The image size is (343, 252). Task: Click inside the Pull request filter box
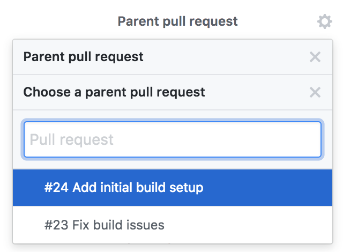tap(172, 139)
